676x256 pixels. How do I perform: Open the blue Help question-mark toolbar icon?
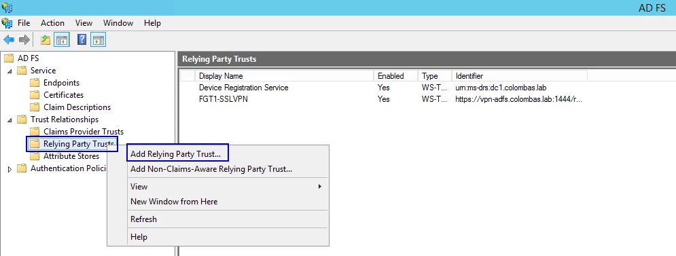click(82, 40)
